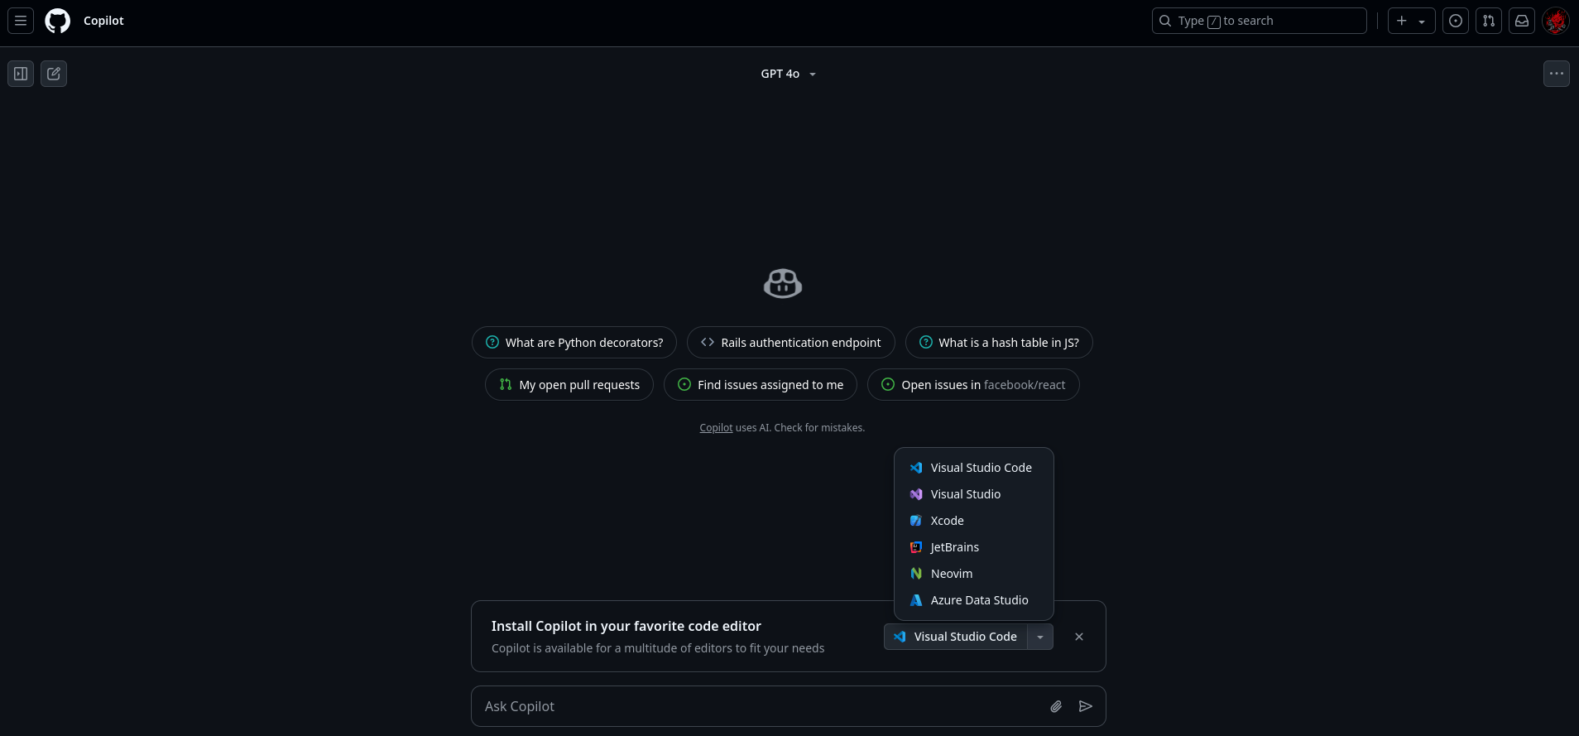Expand the create new plus dropdown
The width and height of the screenshot is (1579, 736).
pos(1411,21)
